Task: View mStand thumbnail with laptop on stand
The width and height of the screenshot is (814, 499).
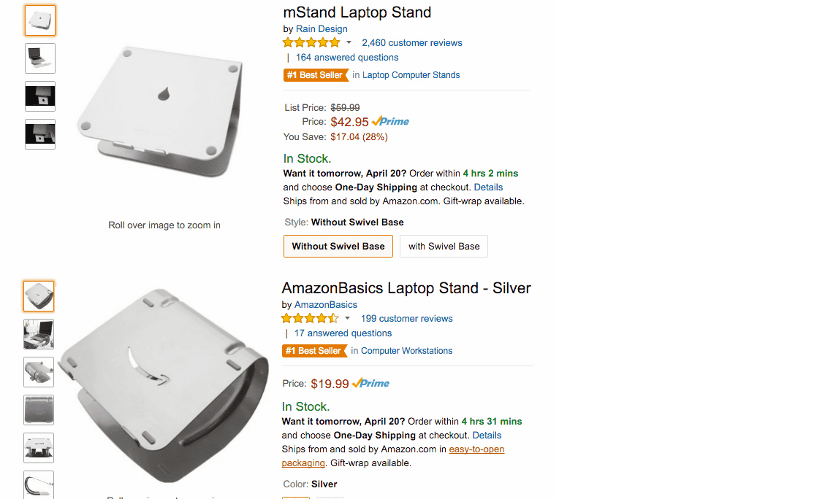Action: 40,58
